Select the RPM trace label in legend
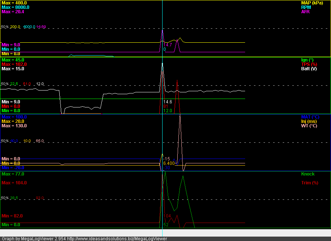 click(307, 7)
